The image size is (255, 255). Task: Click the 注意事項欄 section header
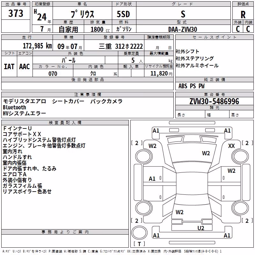88,94
